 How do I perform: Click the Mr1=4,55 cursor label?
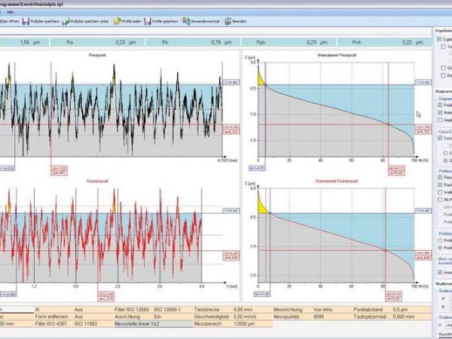(x=258, y=168)
